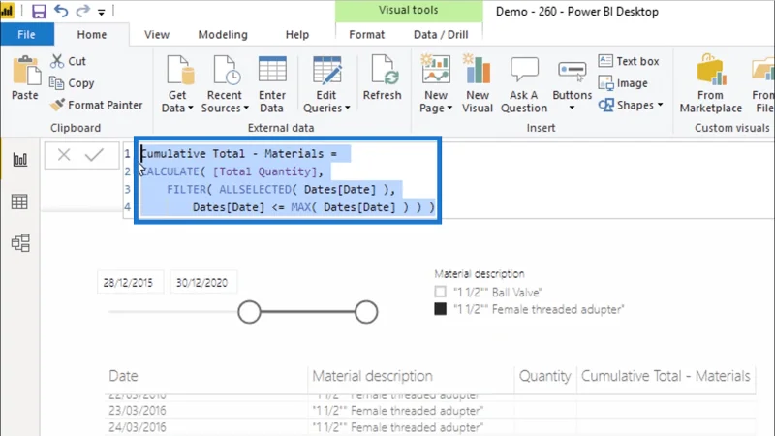Open the Format tab under Visual tools
Image resolution: width=775 pixels, height=436 pixels.
367,35
